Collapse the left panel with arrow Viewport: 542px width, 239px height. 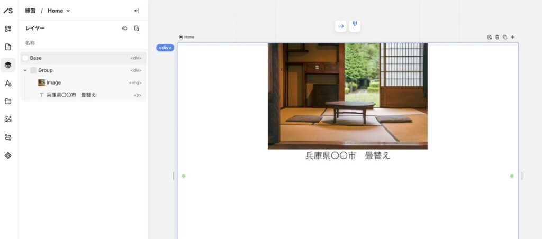tap(137, 11)
